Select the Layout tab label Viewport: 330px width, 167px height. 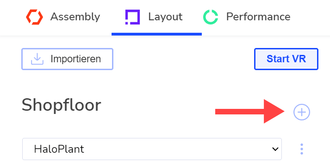(165, 17)
